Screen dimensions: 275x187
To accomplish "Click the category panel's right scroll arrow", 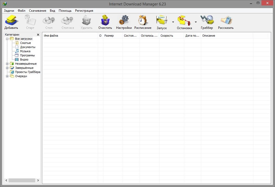I will tap(38, 180).
